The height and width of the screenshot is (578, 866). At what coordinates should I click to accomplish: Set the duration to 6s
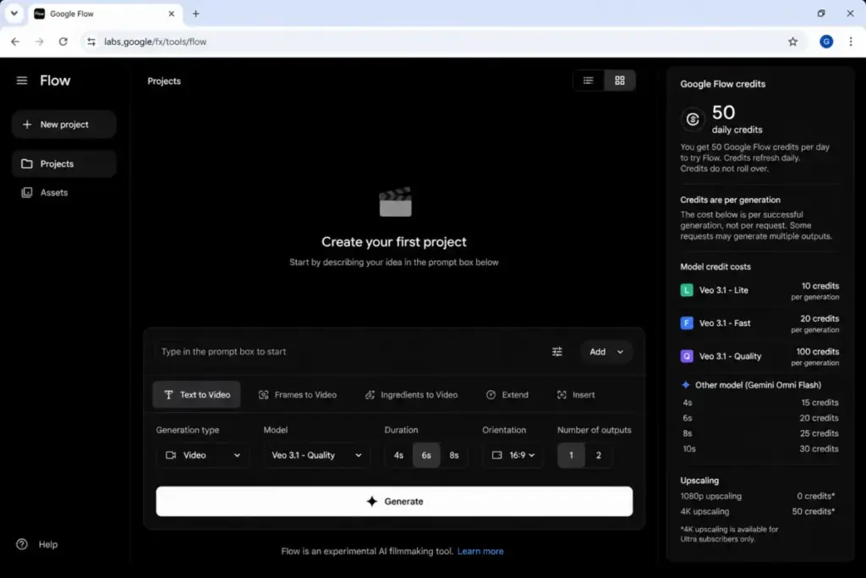[x=426, y=455]
